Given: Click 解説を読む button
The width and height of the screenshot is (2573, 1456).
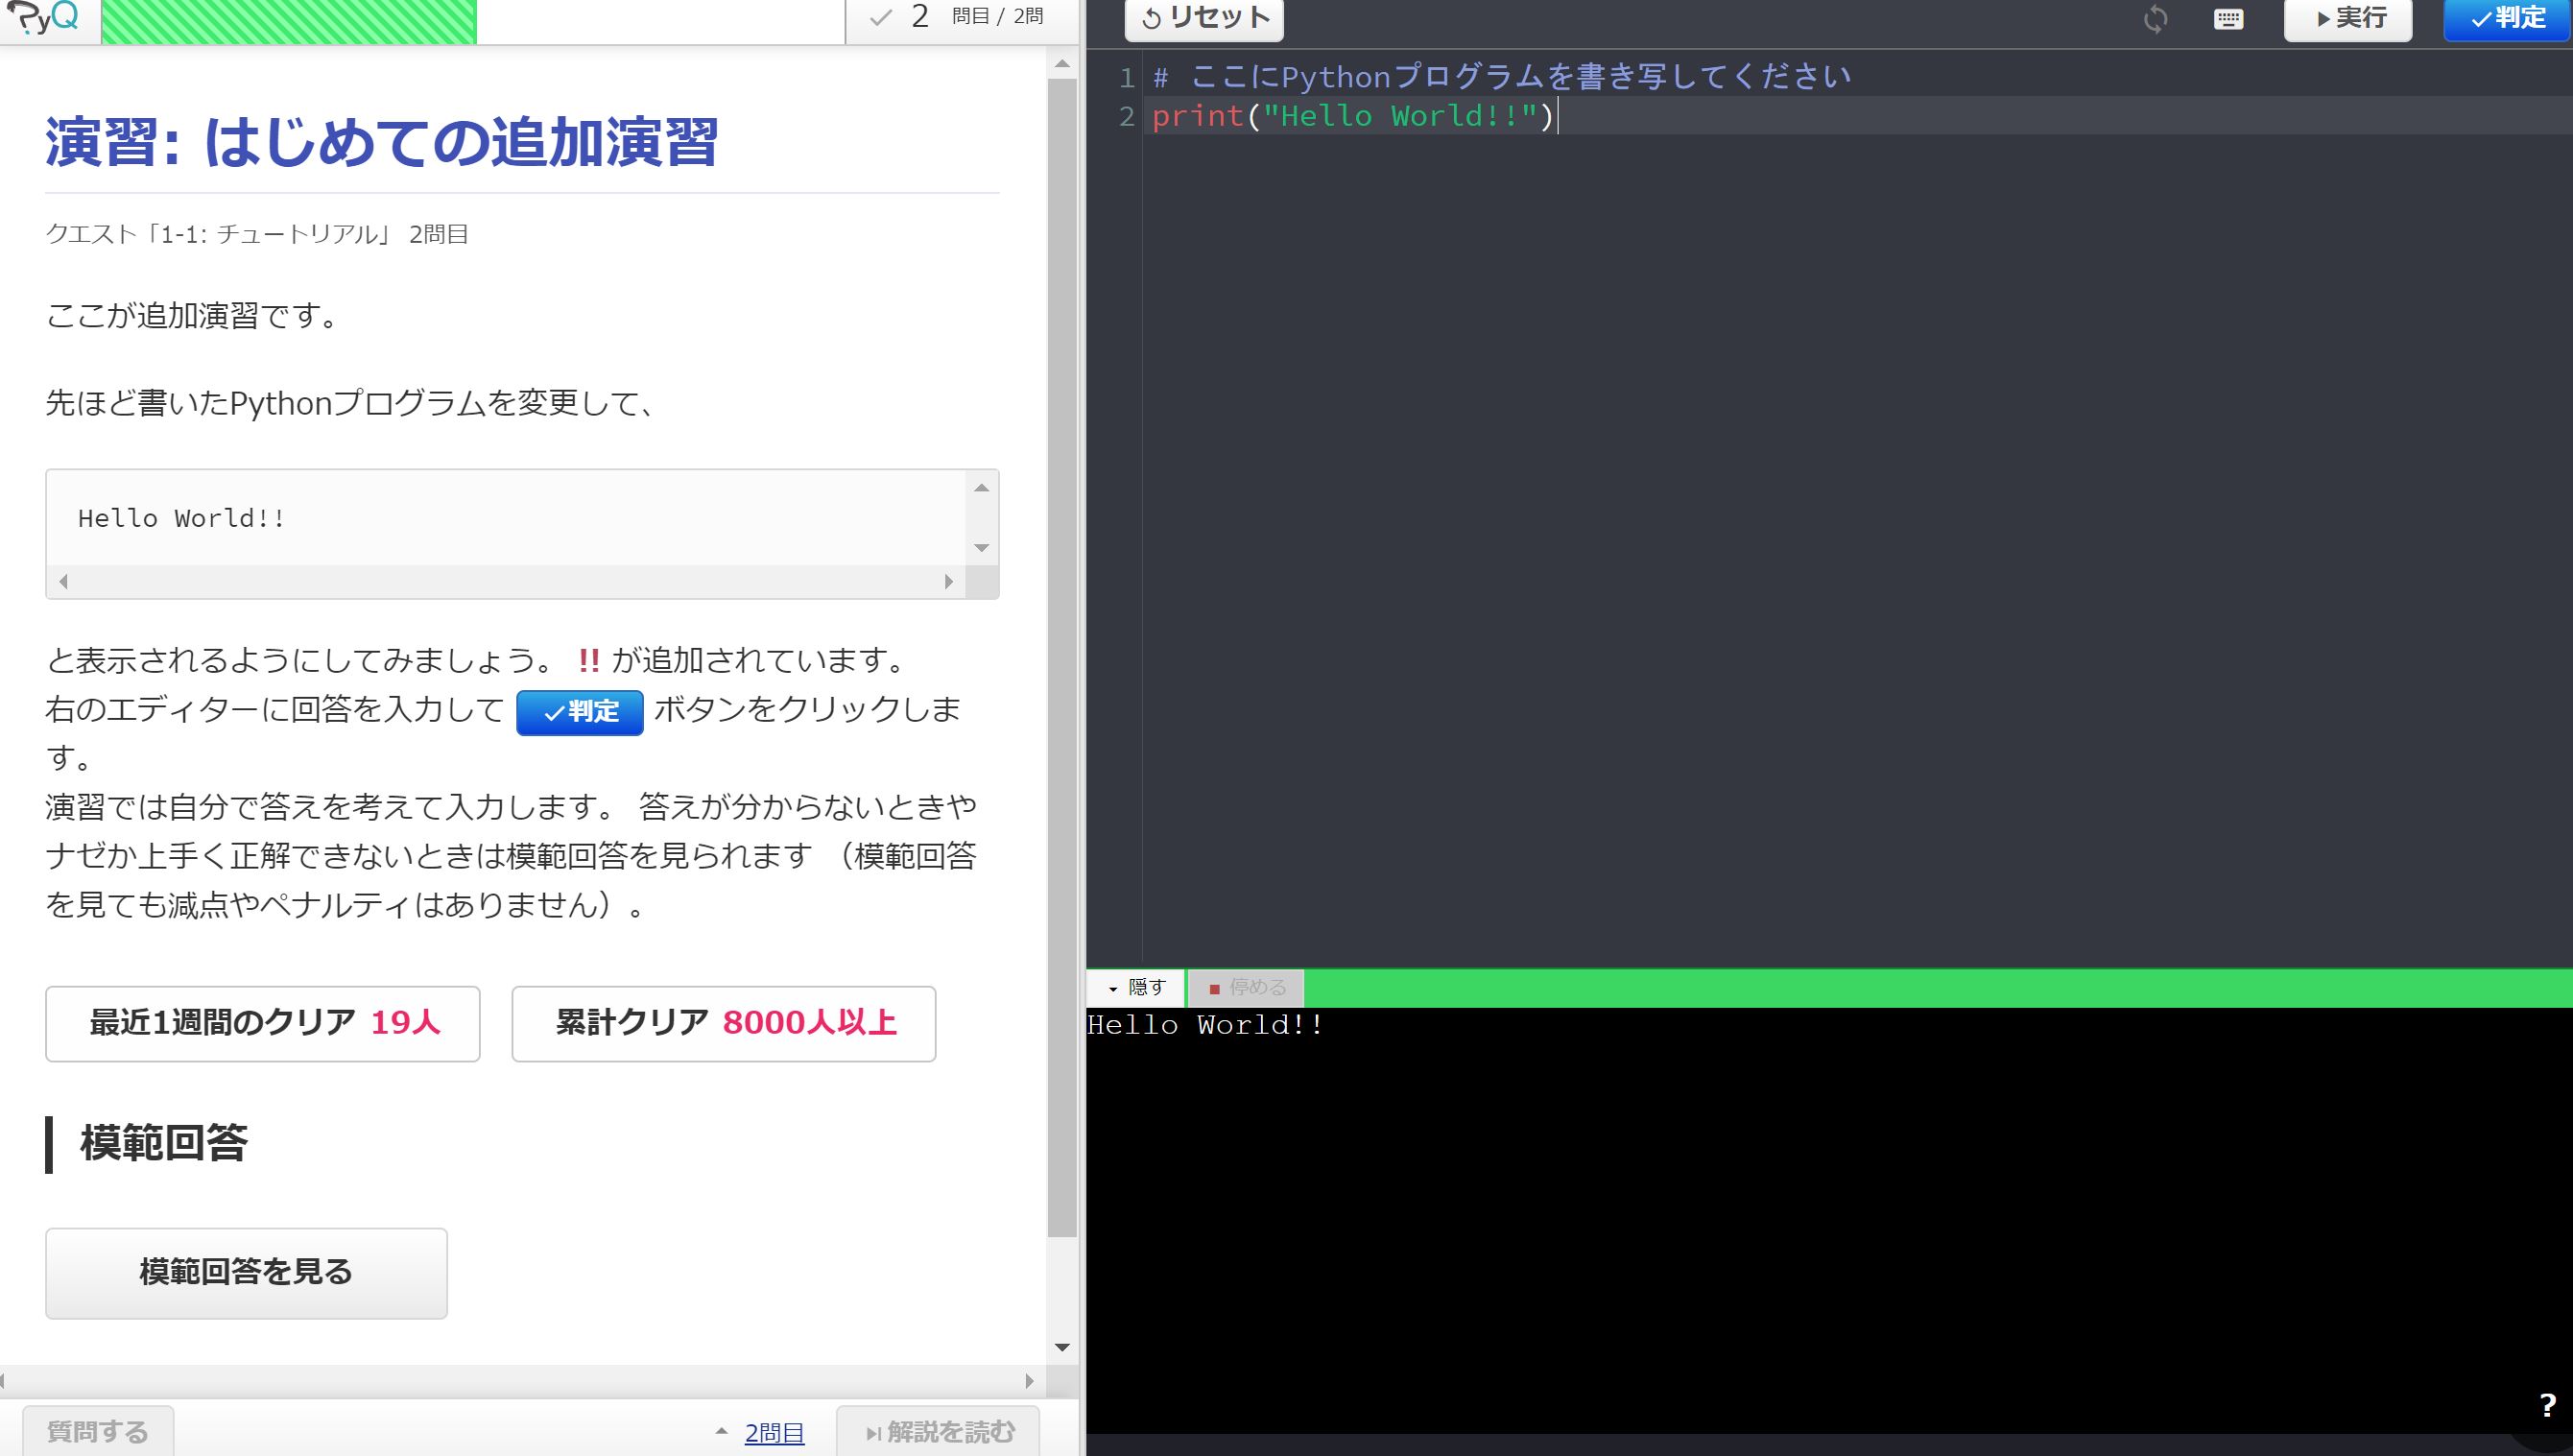Looking at the screenshot, I should coord(939,1431).
